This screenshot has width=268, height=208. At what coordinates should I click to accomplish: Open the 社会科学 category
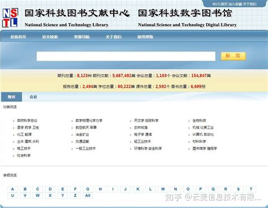(24, 155)
